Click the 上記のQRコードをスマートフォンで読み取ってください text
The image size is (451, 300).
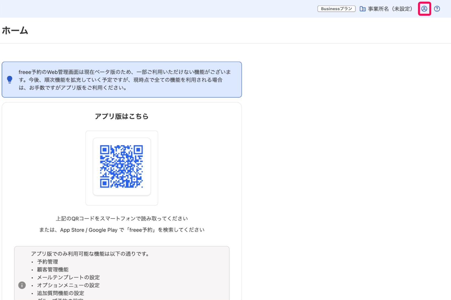[x=122, y=218]
